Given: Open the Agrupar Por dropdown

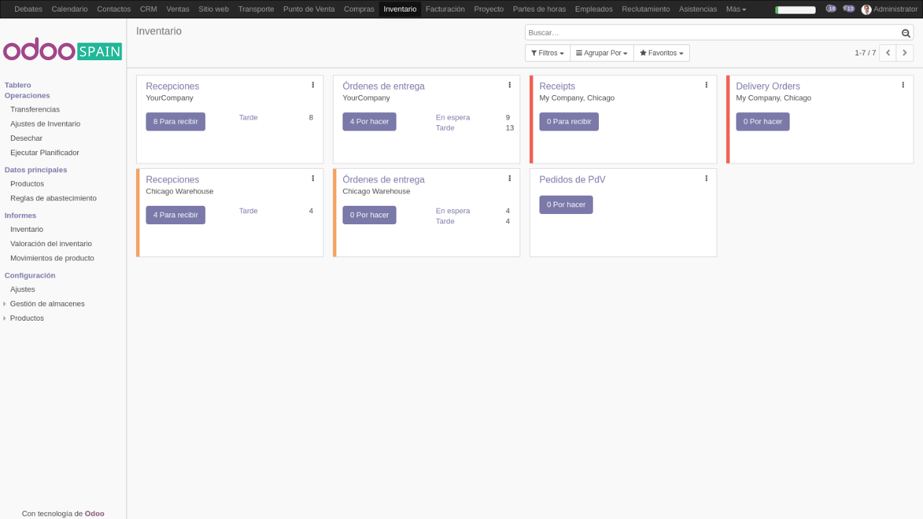Looking at the screenshot, I should pos(601,53).
